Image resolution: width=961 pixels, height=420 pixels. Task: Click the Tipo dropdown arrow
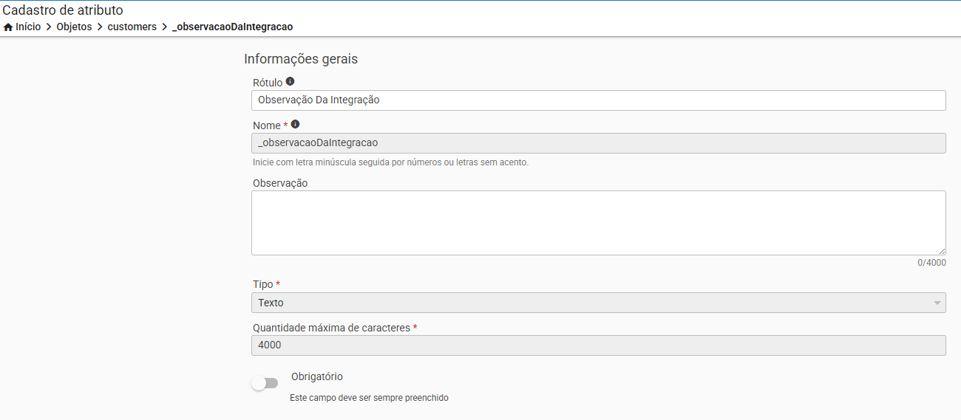tap(937, 303)
